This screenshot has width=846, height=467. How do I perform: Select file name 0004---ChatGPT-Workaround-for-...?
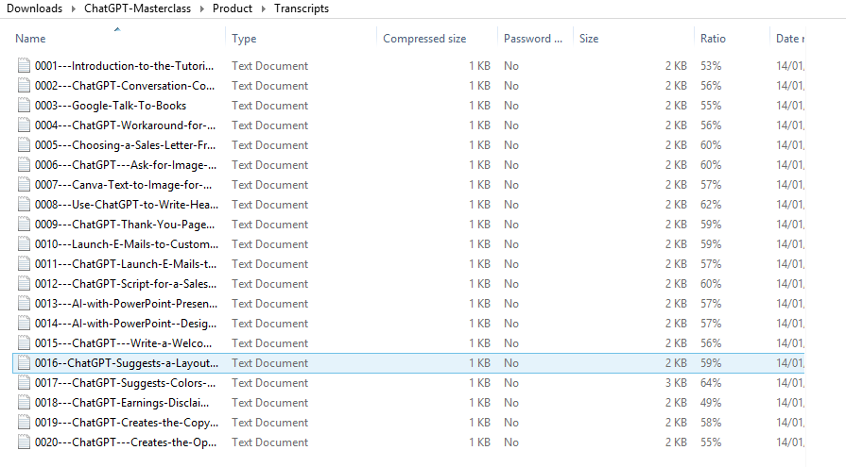click(x=125, y=125)
